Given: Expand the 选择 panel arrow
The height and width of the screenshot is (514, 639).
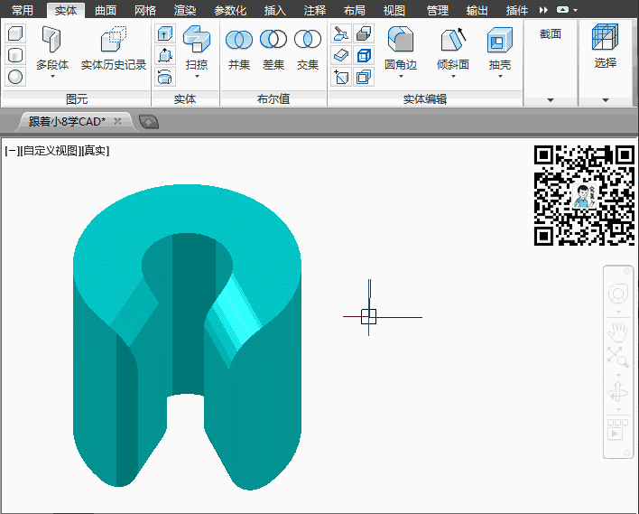Looking at the screenshot, I should [x=606, y=100].
